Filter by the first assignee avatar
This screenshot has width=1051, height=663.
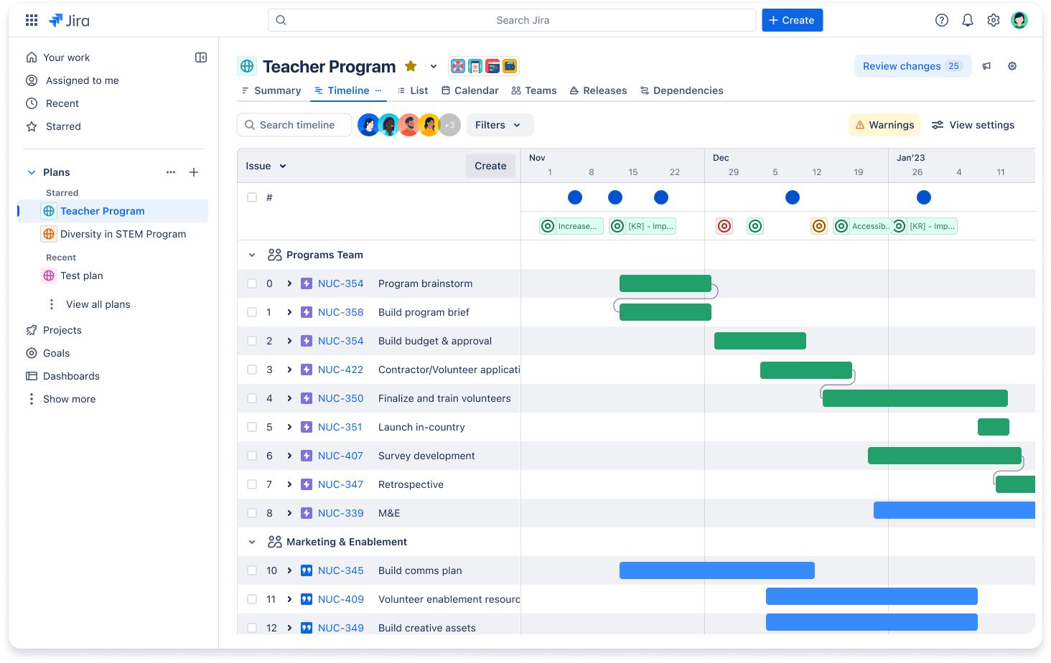(368, 125)
